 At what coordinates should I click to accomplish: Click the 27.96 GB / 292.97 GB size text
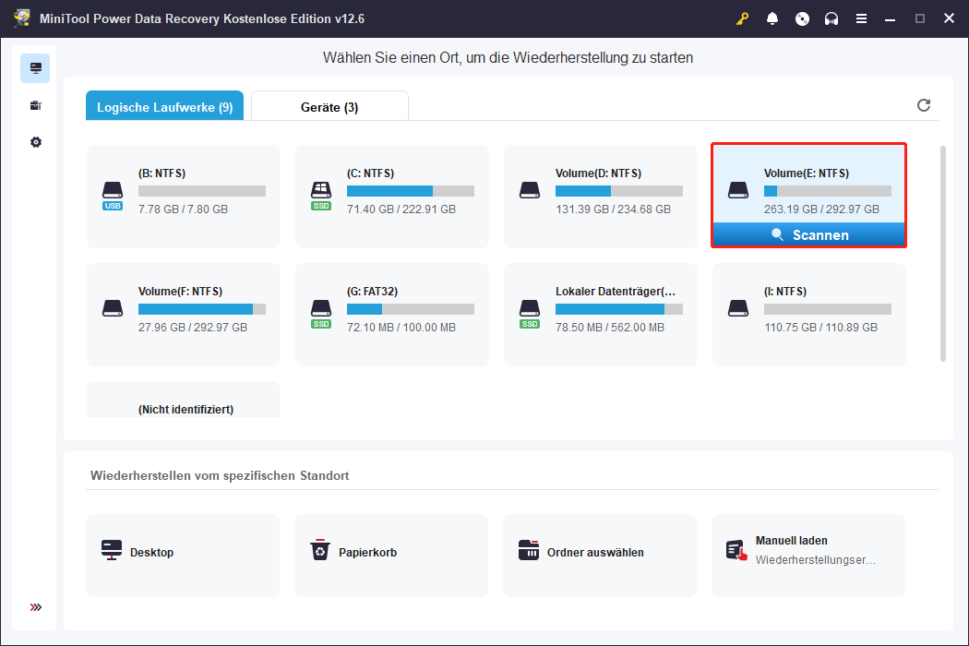point(193,327)
